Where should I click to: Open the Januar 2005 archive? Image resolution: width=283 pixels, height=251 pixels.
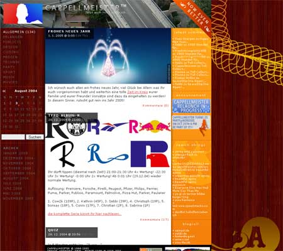(x=15, y=153)
